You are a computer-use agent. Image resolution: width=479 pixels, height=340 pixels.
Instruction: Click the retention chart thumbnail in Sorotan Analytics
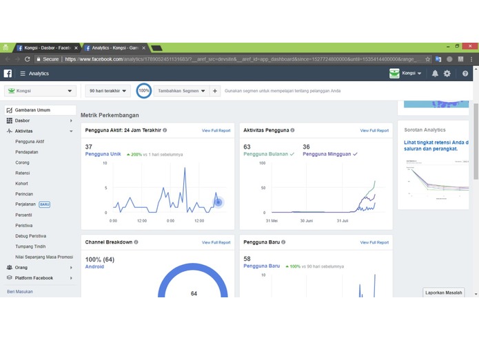pyautogui.click(x=436, y=179)
